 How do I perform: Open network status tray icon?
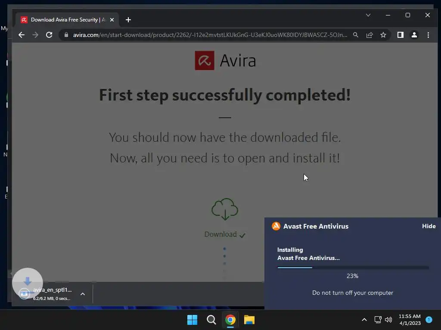378,320
